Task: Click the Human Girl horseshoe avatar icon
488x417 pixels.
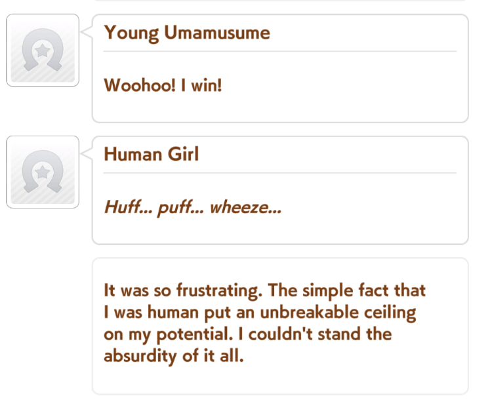Action: [43, 172]
